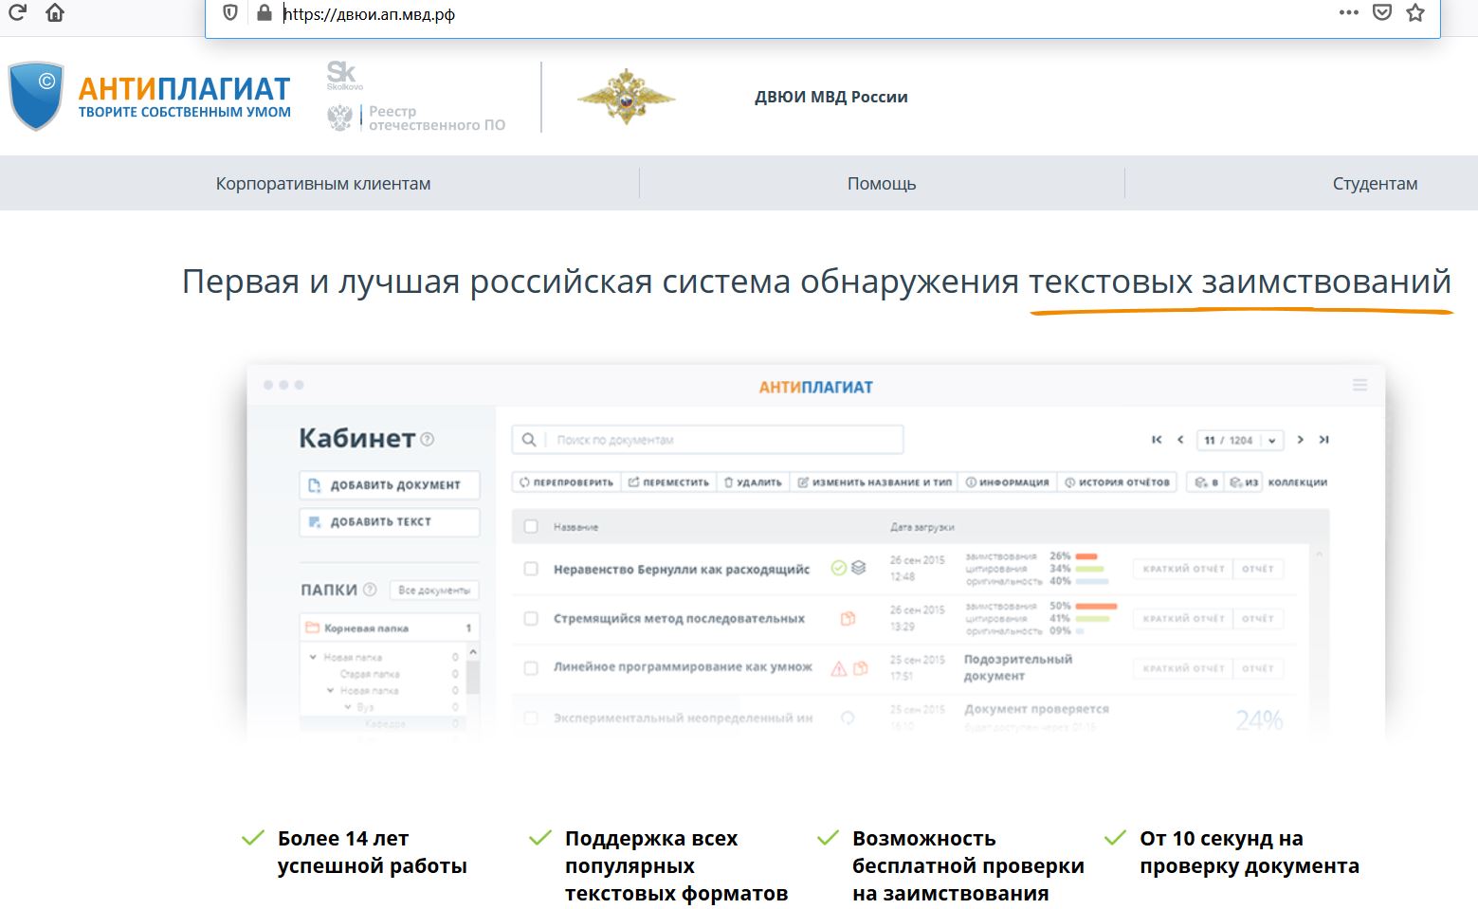Click the warning triangle for Линейное программирование
This screenshot has width=1478, height=909.
point(839,668)
